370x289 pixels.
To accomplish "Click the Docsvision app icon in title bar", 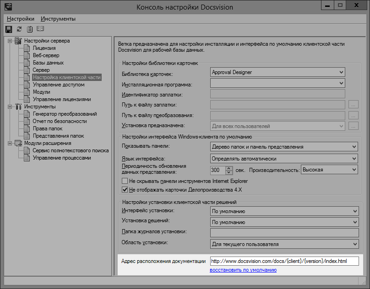I will [x=8, y=7].
